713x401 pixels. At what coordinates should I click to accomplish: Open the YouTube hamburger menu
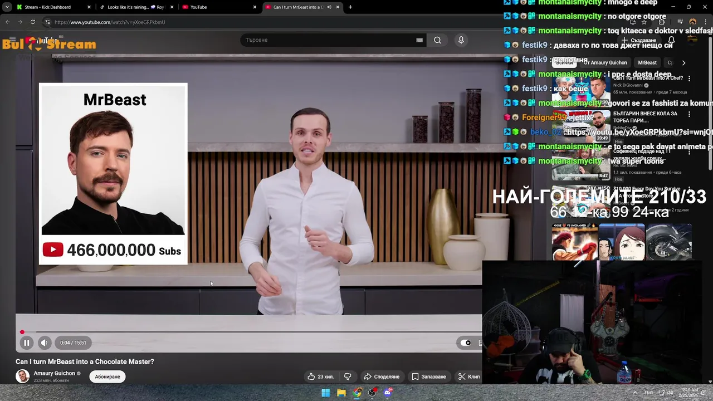12,40
